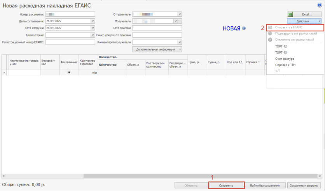325x191 pixels.
Task: Click the Справка 1 column header
Action: point(255,62)
